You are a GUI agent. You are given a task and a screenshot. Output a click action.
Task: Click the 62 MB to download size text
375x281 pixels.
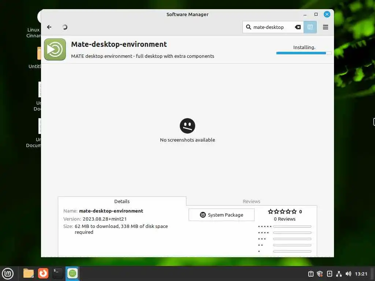121,229
